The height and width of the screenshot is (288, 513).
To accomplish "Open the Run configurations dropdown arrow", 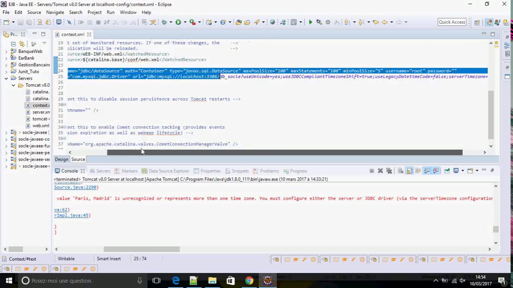I will pos(185,22).
